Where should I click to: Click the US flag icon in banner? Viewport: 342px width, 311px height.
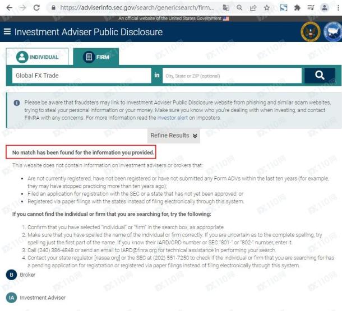pyautogui.click(x=226, y=18)
